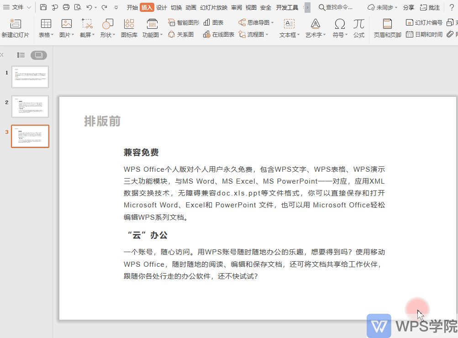Insert Slide Number (幻灯片编号)
458x338 pixels.
point(424,22)
